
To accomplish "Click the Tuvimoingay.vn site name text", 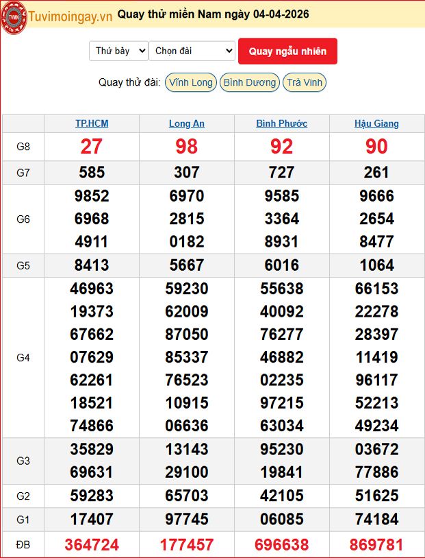I will 70,16.
